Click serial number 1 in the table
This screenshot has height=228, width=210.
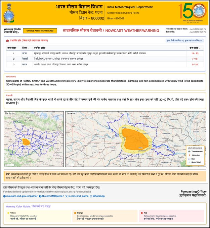tap(13, 53)
